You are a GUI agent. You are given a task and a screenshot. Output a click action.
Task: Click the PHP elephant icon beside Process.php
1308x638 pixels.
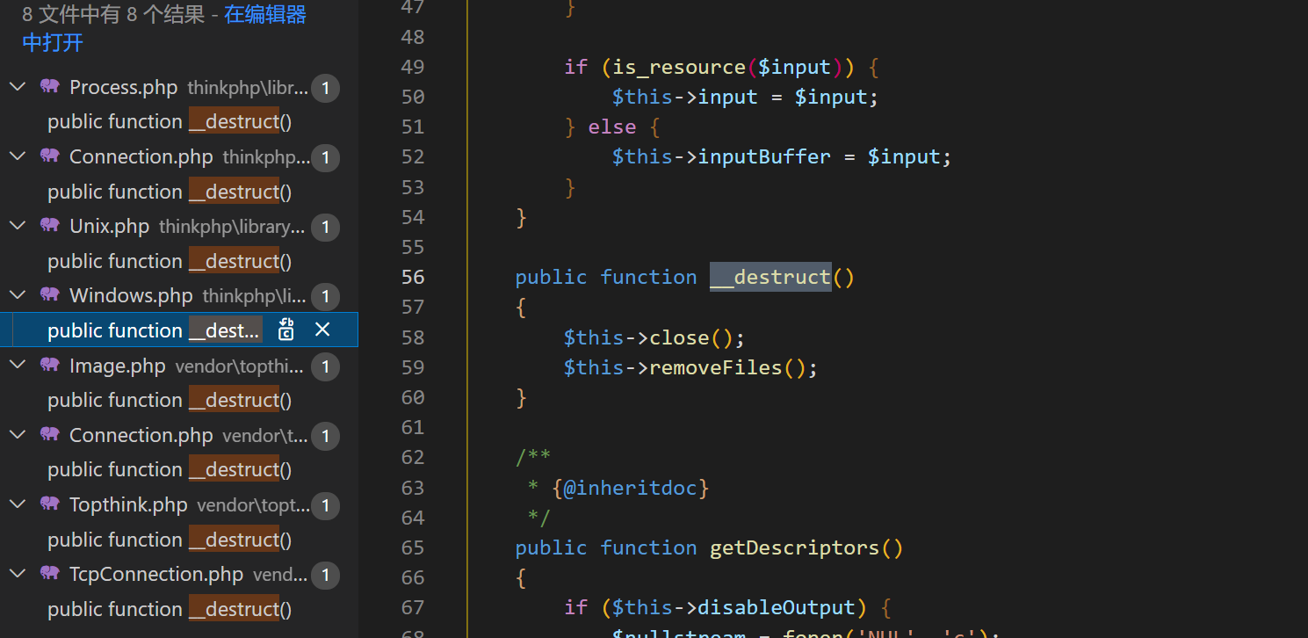50,87
